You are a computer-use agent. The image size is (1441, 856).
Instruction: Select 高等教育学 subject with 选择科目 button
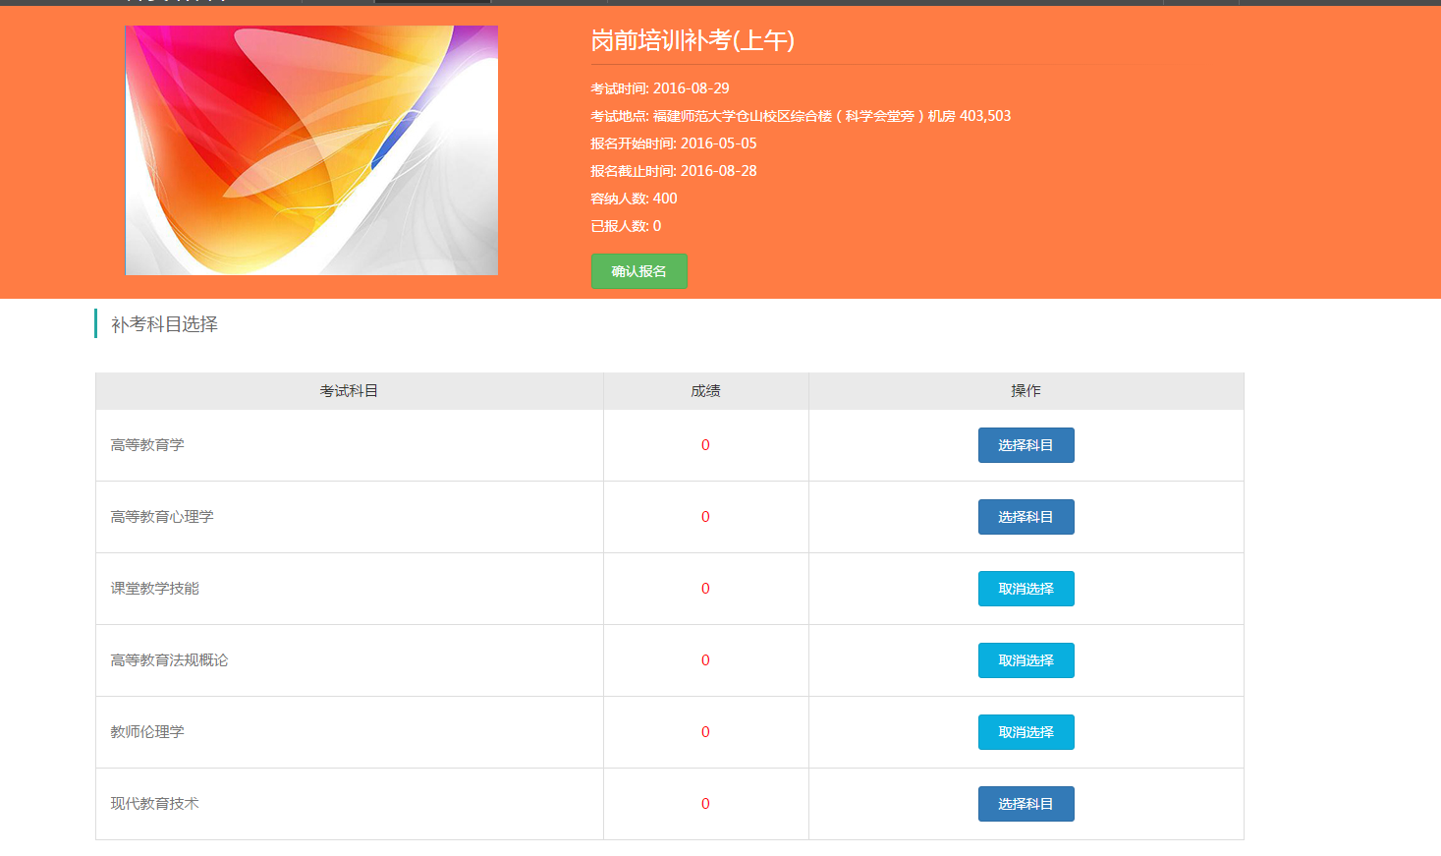[x=1025, y=445]
